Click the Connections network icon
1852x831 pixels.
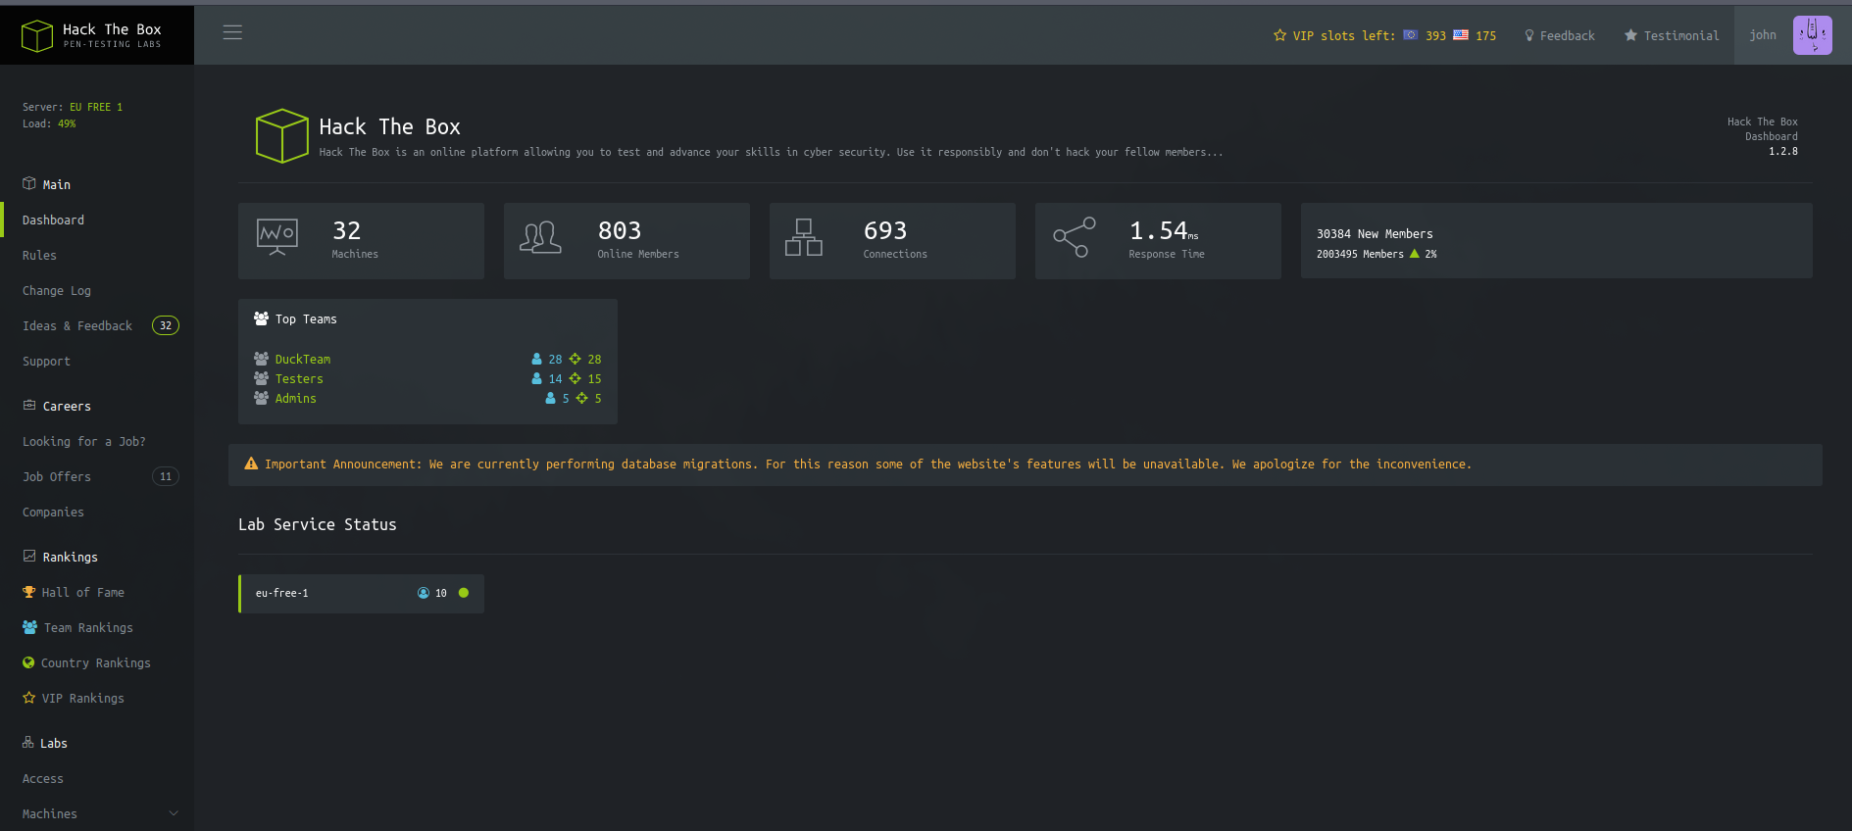pos(804,237)
